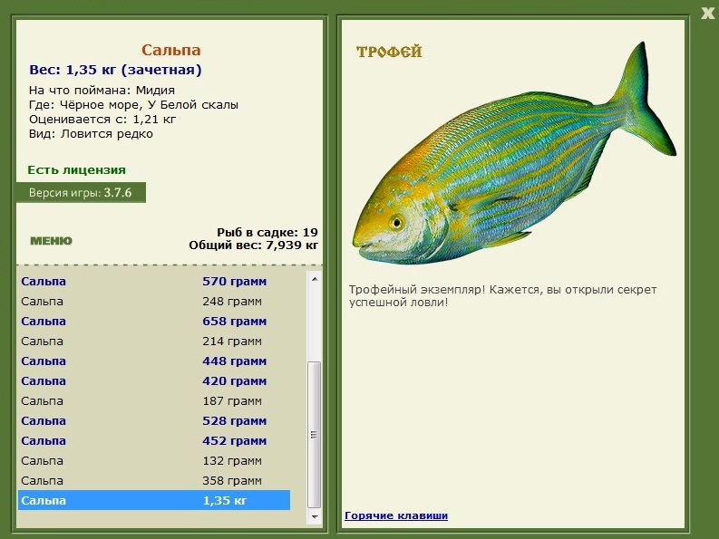Click the На что поймана: Мидия line
The height and width of the screenshot is (539, 719).
(102, 91)
